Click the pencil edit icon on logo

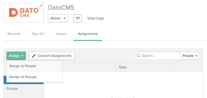point(41,6)
